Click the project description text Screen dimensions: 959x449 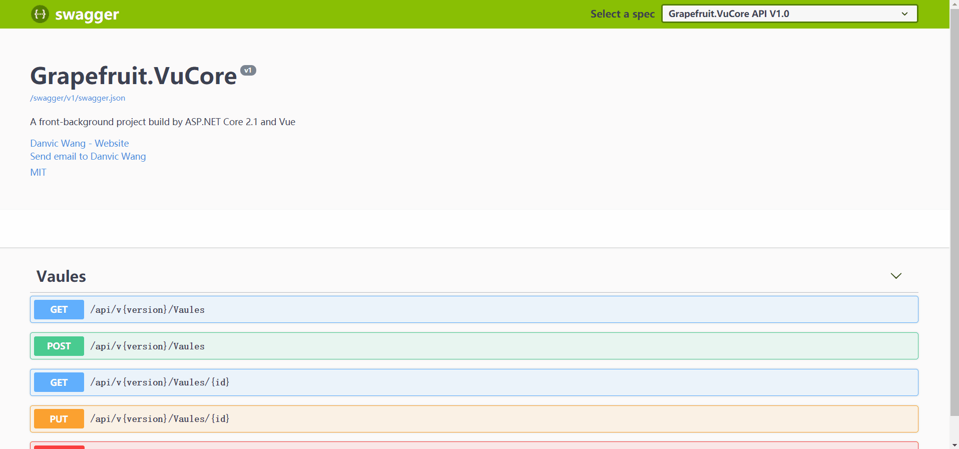click(x=163, y=122)
